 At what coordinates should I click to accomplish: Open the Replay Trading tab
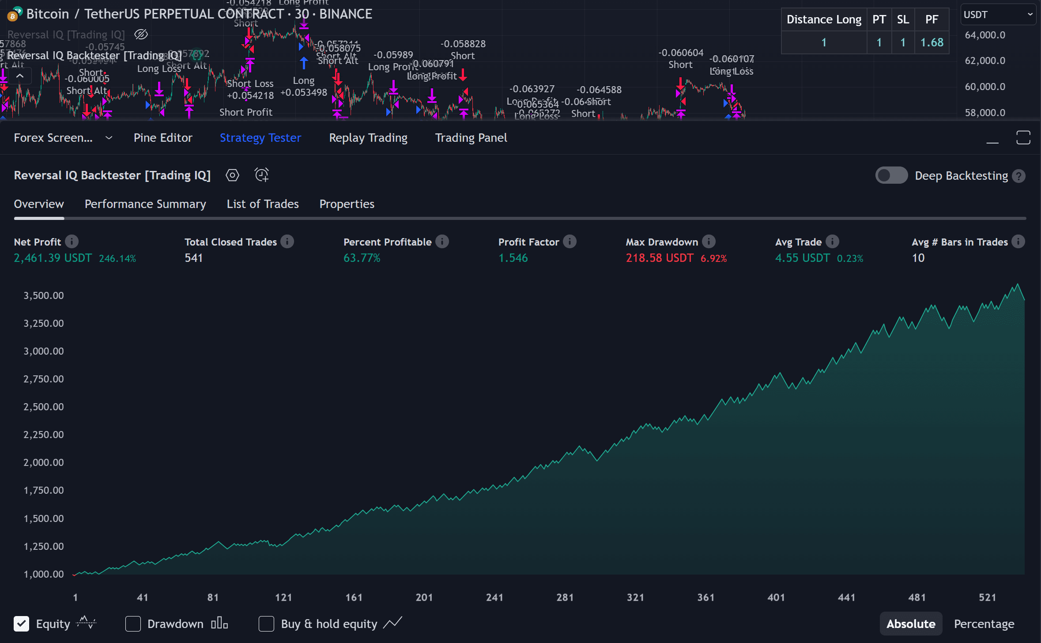click(368, 138)
